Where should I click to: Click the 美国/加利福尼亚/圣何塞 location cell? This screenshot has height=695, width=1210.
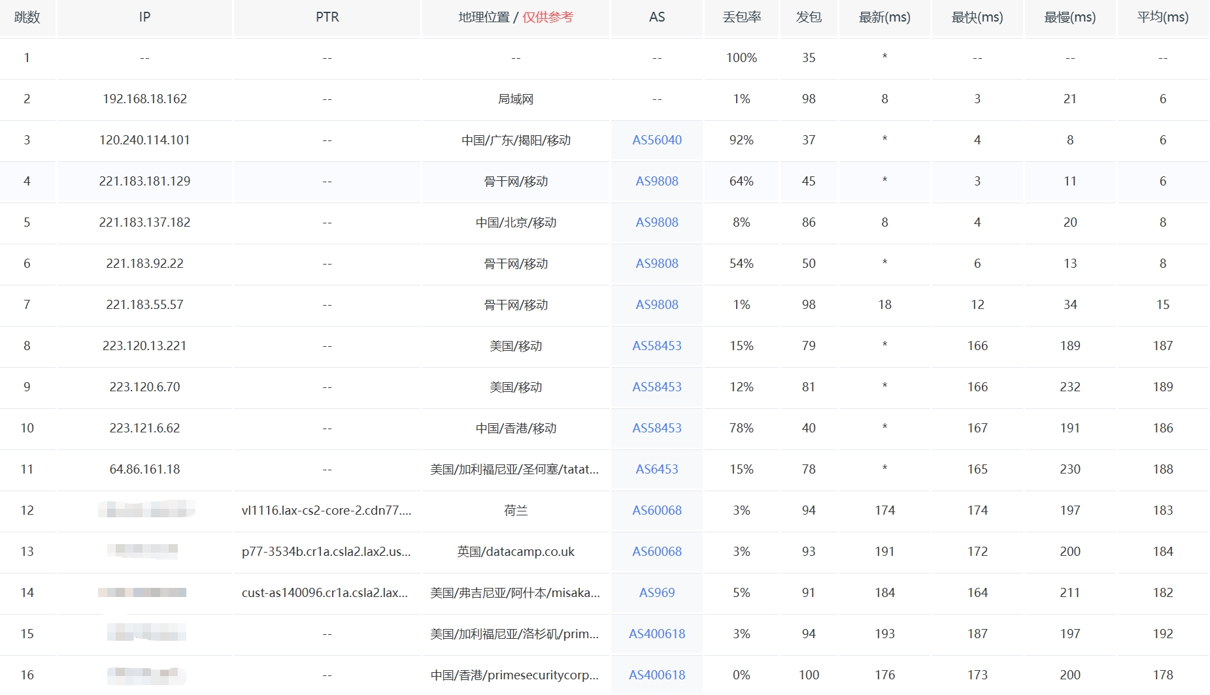(514, 469)
